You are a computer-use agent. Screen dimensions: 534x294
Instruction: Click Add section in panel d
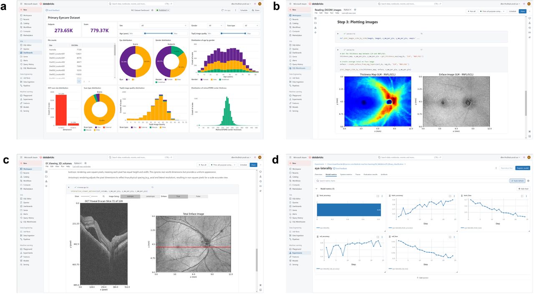(x=423, y=277)
